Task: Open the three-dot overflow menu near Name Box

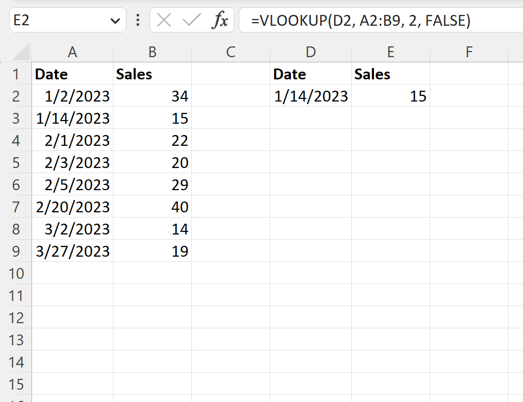Action: 138,21
